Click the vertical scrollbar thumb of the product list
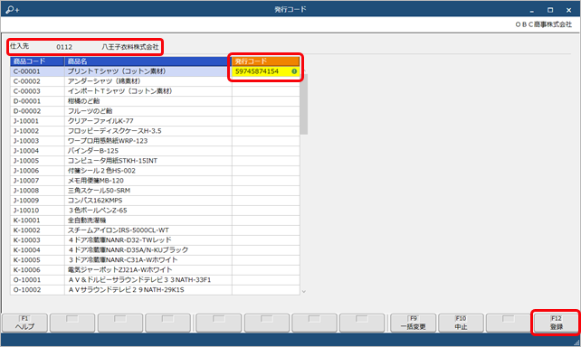This screenshot has height=347, width=581. [x=304, y=104]
